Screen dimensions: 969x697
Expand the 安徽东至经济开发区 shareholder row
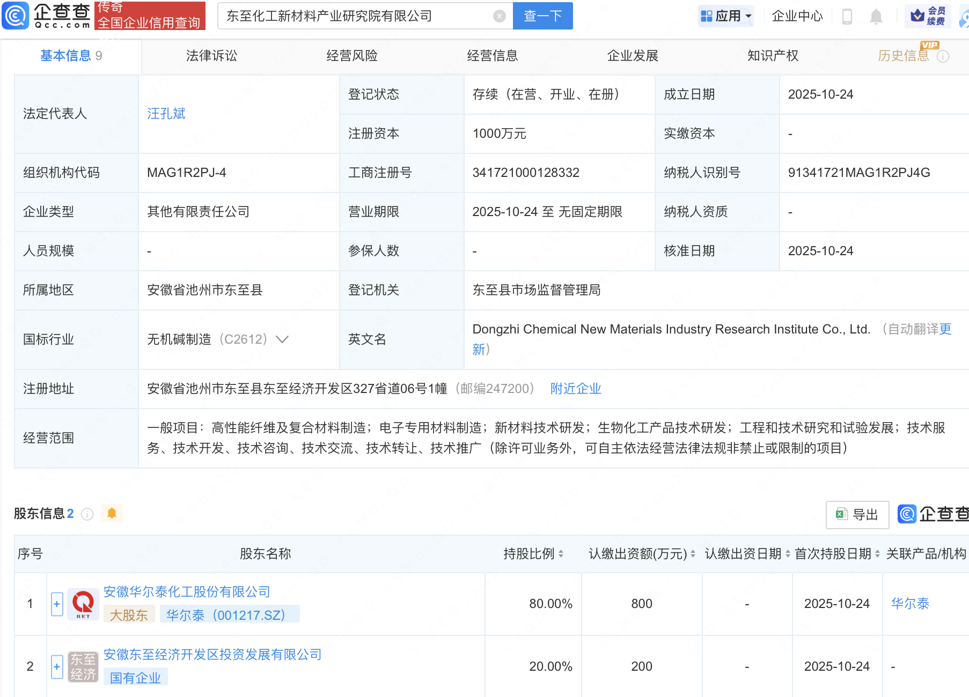point(57,667)
